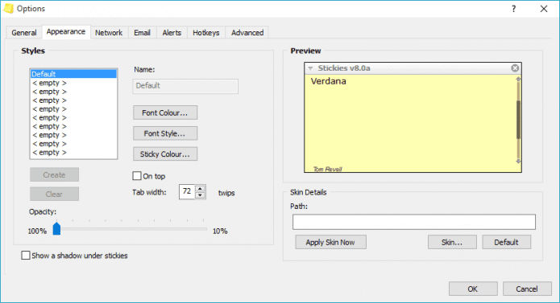Enable the On top checkbox
560x303 pixels.
pos(137,176)
